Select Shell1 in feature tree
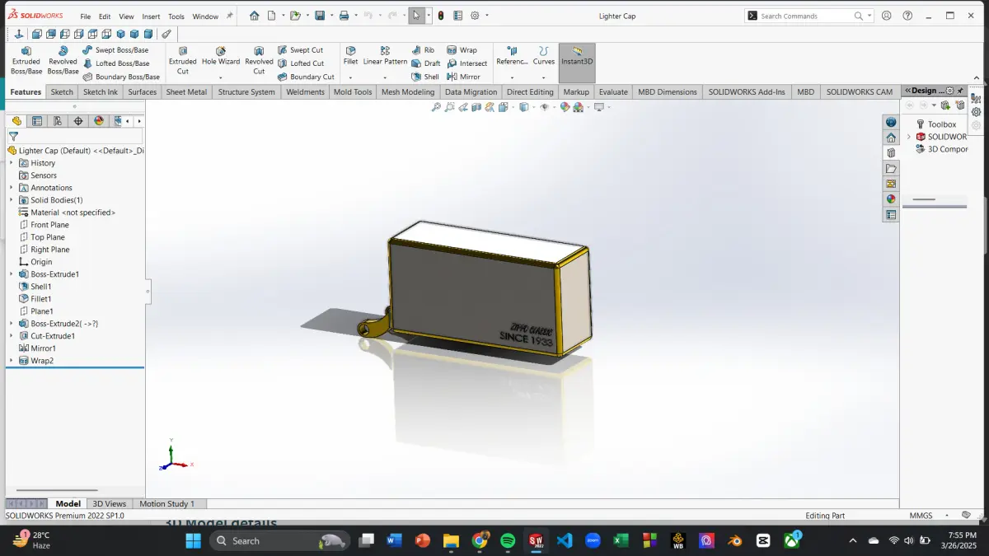This screenshot has width=989, height=556. [40, 287]
